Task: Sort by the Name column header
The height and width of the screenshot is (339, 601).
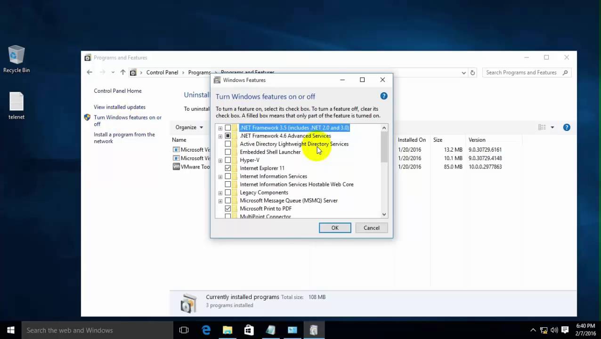Action: (179, 140)
